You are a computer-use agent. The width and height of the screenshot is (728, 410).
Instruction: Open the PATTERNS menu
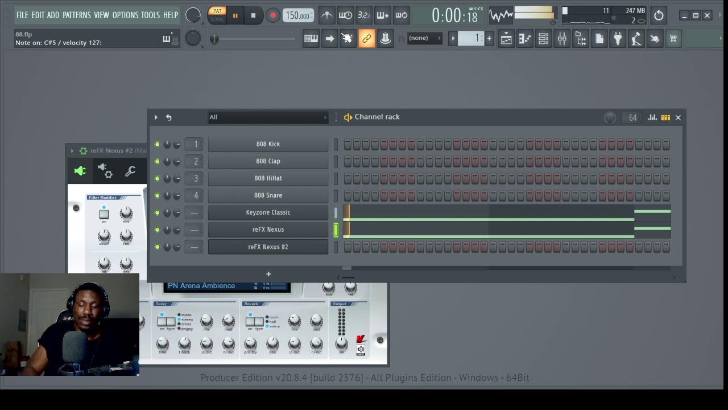77,15
